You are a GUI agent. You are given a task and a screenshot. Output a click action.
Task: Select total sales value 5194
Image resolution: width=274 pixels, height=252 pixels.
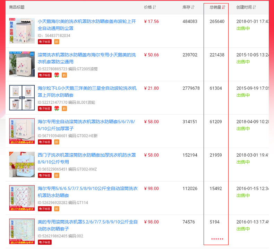coord(215,222)
